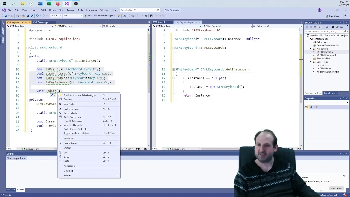This screenshot has width=350, height=197.
Task: Collapse the Header Files folder
Action: pos(310,49)
